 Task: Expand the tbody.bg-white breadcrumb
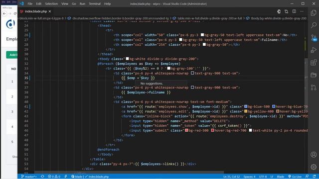point(278,18)
